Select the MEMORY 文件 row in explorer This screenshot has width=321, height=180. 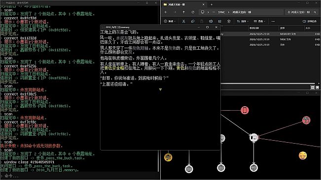[x=270, y=34]
